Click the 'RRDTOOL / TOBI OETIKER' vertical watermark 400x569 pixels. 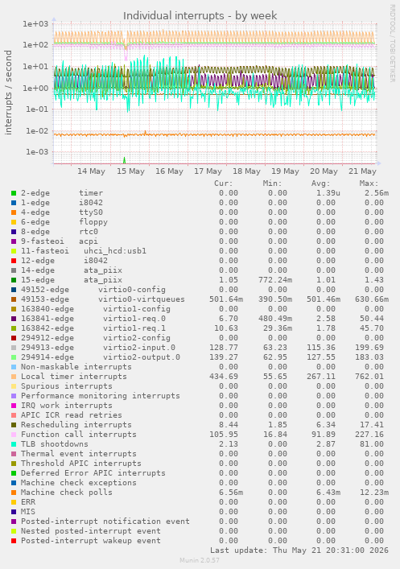coord(392,43)
